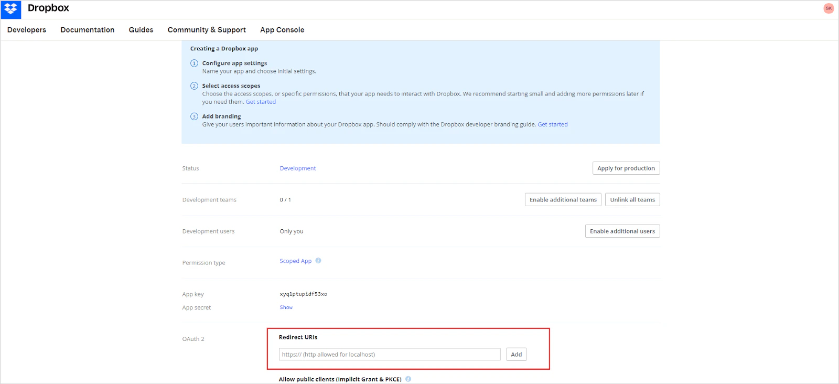Click Get started under Add branding
The width and height of the screenshot is (839, 384).
coord(553,124)
